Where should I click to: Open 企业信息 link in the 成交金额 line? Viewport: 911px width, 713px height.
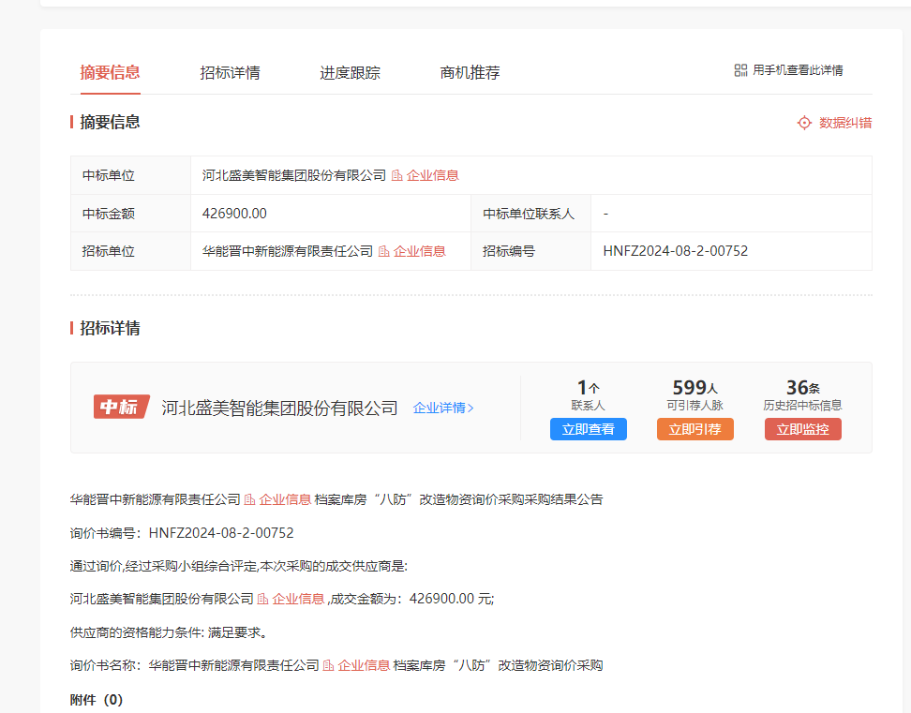pos(298,599)
